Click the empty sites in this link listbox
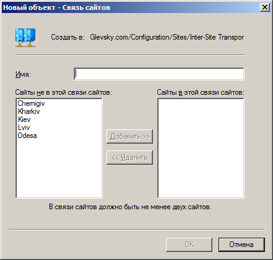 201,148
